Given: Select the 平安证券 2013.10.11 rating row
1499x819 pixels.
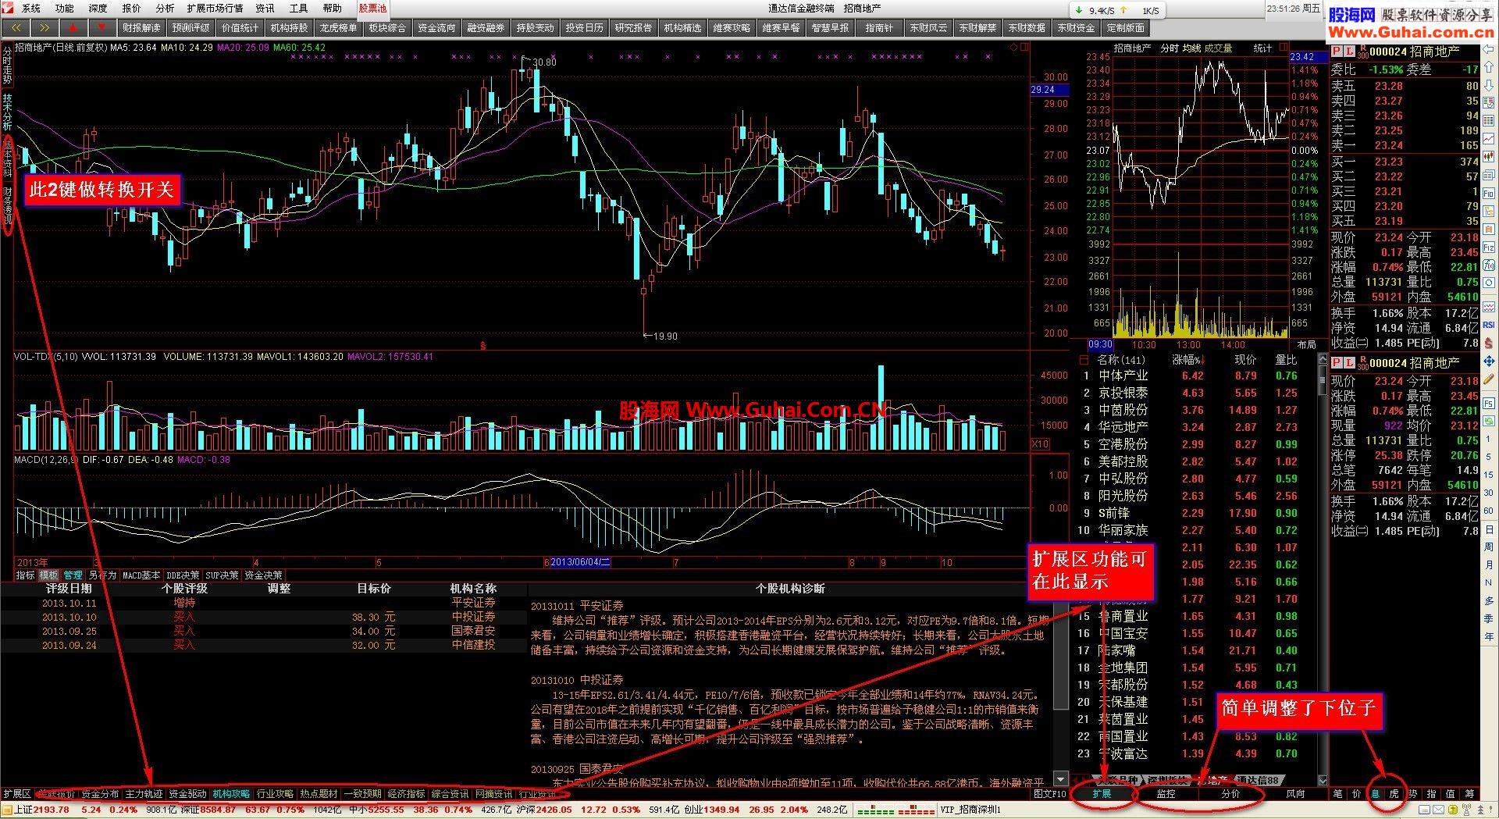Looking at the screenshot, I should click(263, 603).
